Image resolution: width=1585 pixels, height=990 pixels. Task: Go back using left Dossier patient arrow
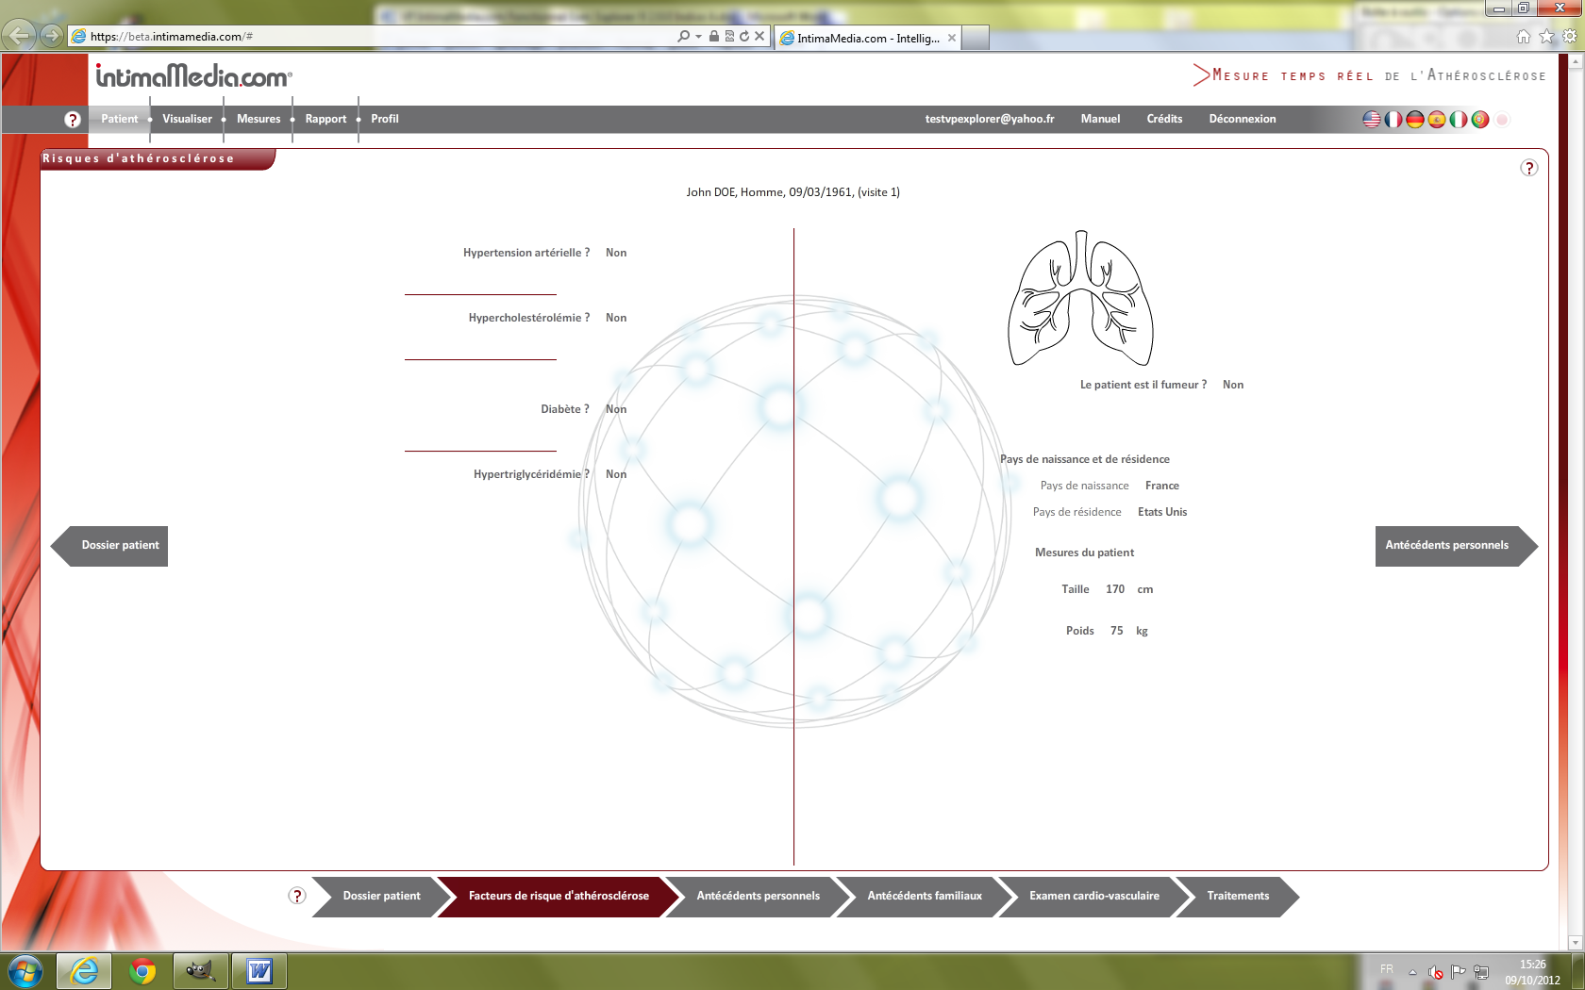click(110, 546)
